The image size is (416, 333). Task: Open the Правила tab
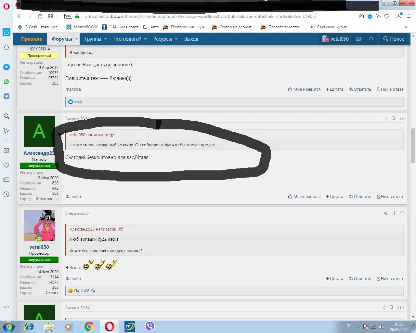[32, 39]
